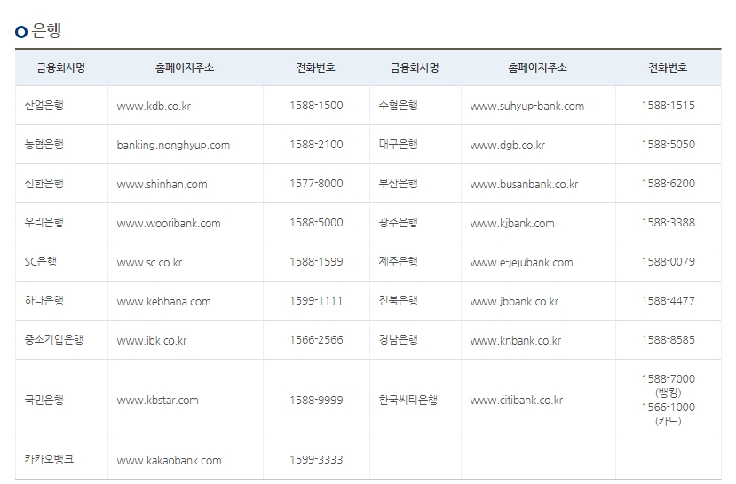
Task: Click www.sc.co.kr address
Action: coord(149,262)
